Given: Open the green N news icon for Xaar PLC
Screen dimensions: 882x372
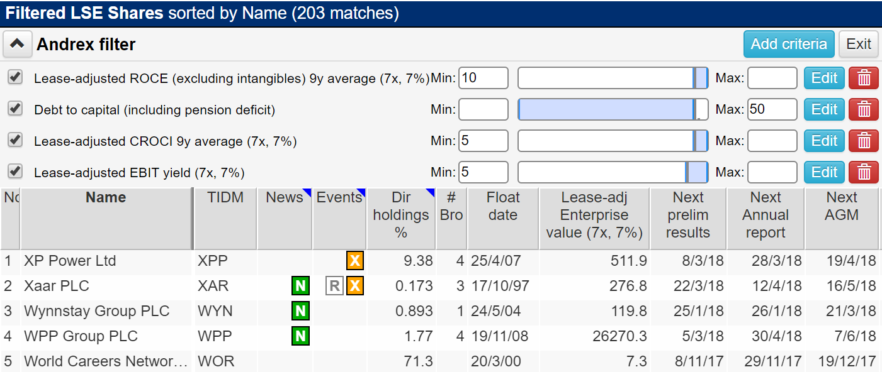Looking at the screenshot, I should click(300, 287).
